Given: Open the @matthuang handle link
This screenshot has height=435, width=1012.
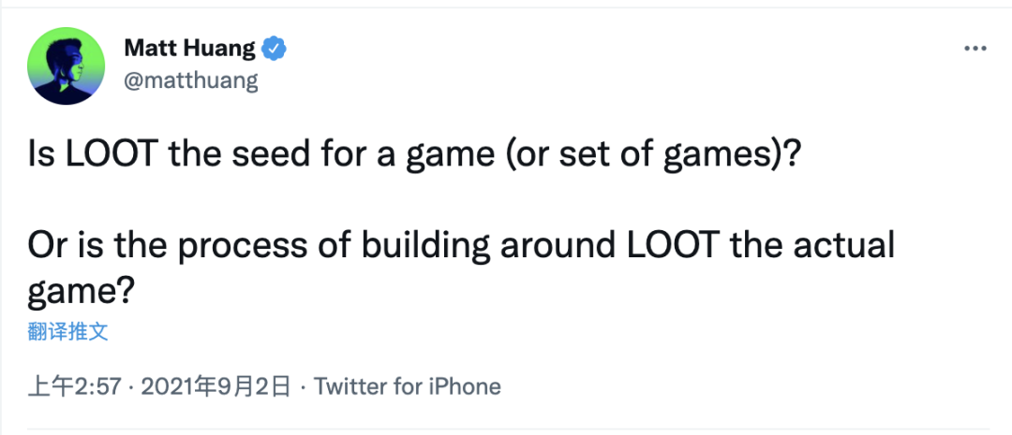Looking at the screenshot, I should 190,80.
